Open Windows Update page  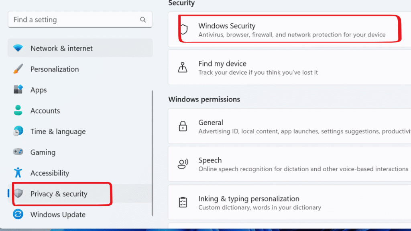pos(80,214)
